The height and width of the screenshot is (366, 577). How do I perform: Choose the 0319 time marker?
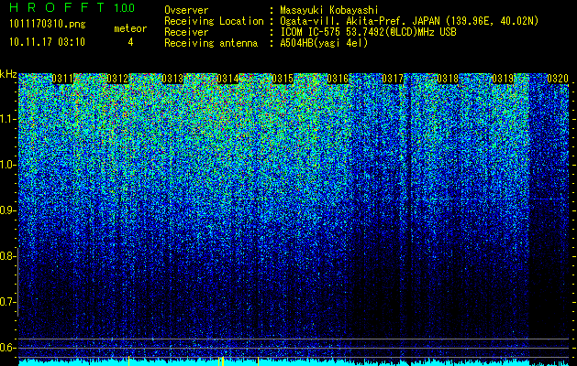click(503, 79)
